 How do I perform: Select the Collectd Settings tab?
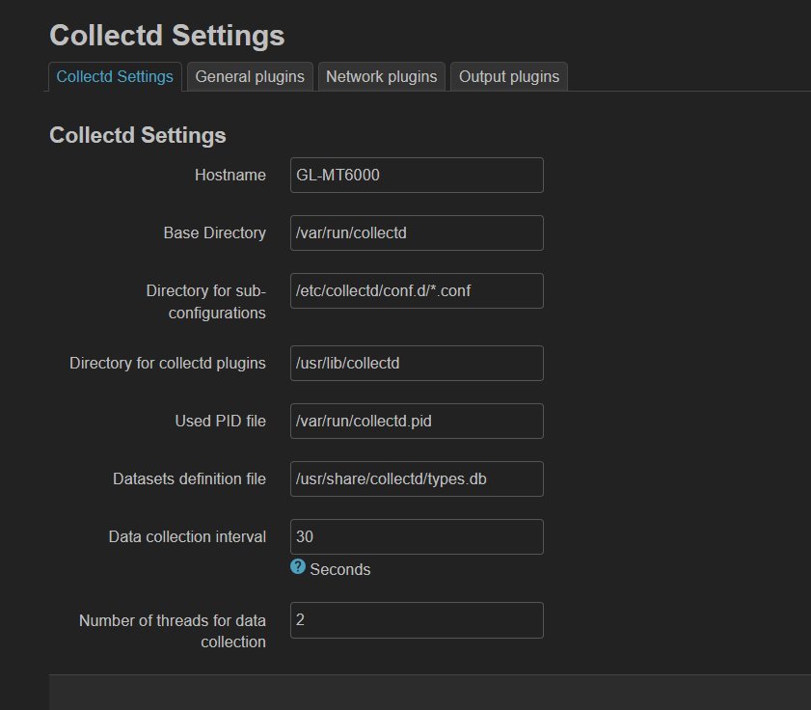tap(115, 76)
